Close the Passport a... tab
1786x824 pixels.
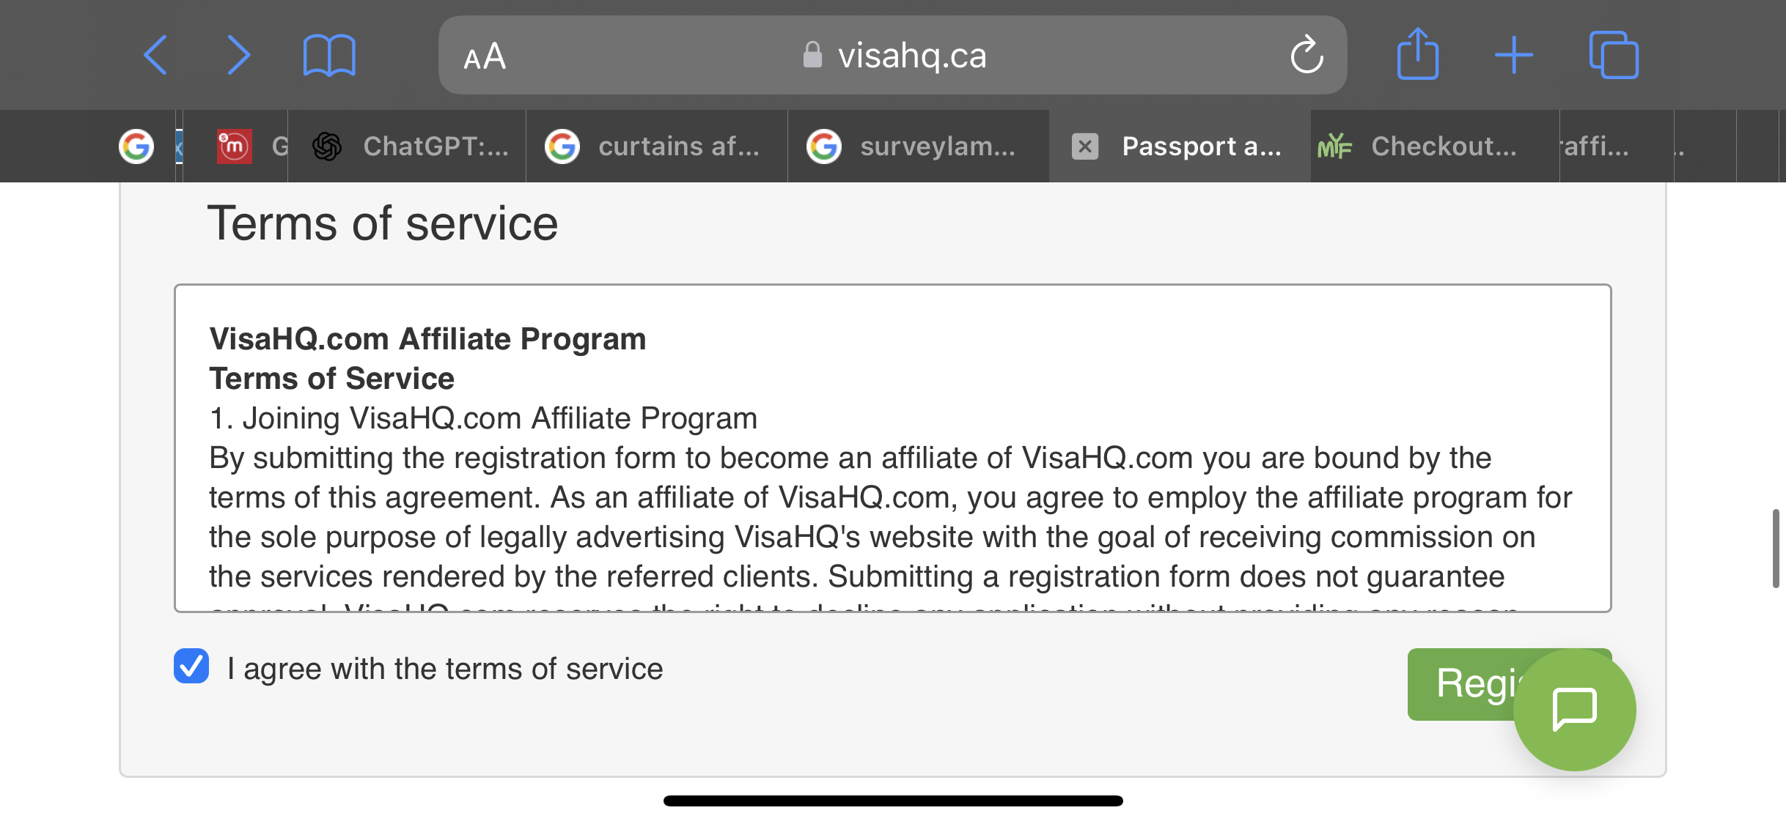click(x=1085, y=146)
